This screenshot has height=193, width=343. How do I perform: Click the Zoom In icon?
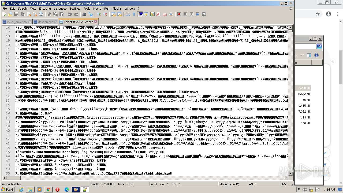pyautogui.click(x=99, y=14)
